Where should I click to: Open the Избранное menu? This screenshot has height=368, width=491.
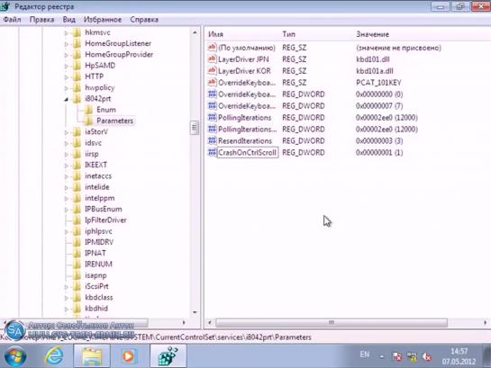[x=103, y=20]
